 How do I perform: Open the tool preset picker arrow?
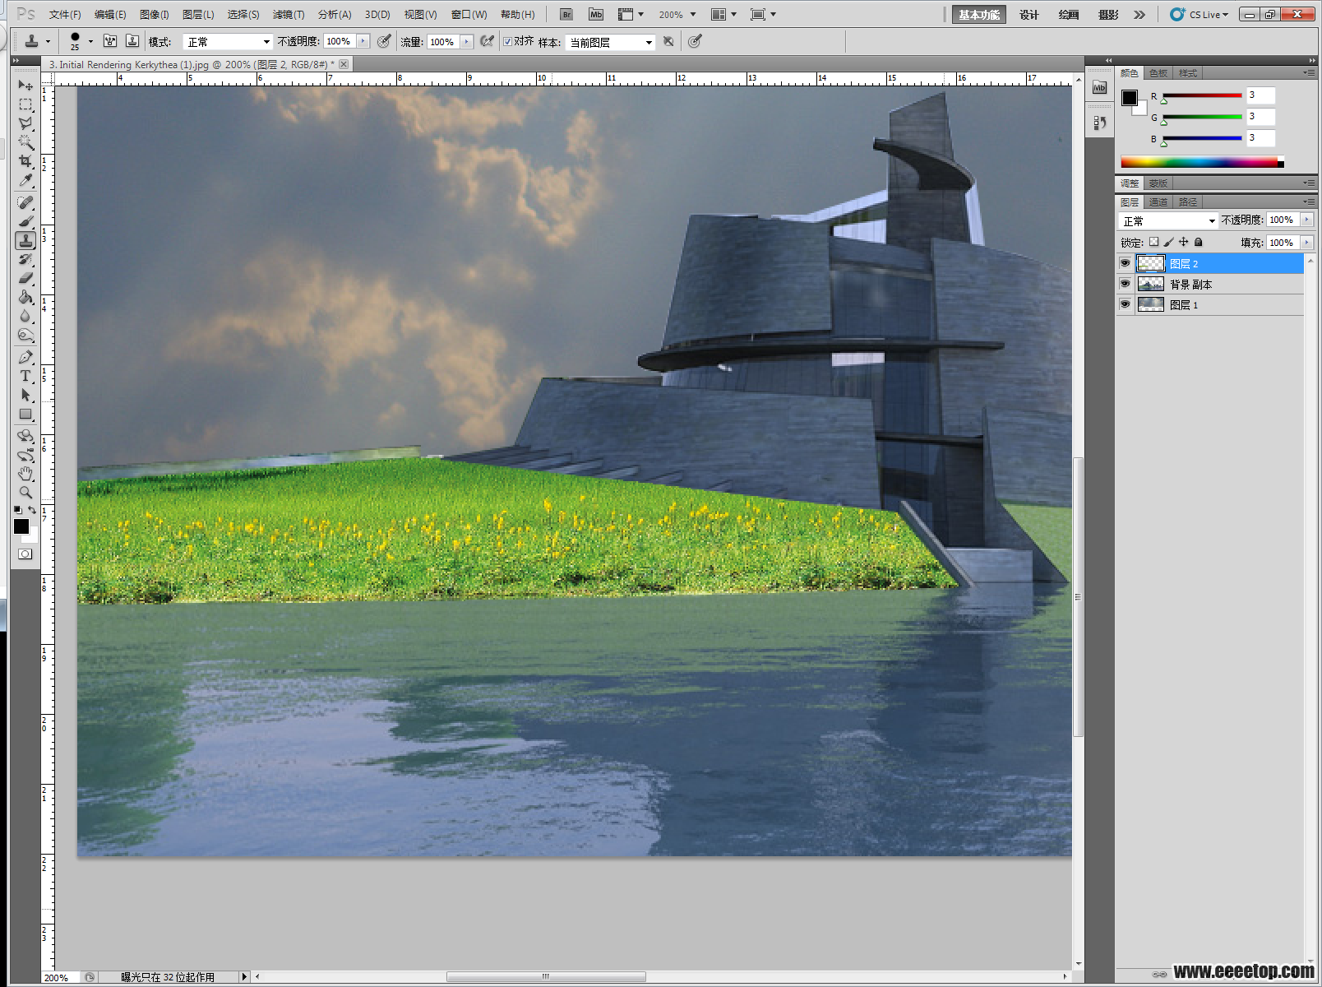(x=48, y=41)
